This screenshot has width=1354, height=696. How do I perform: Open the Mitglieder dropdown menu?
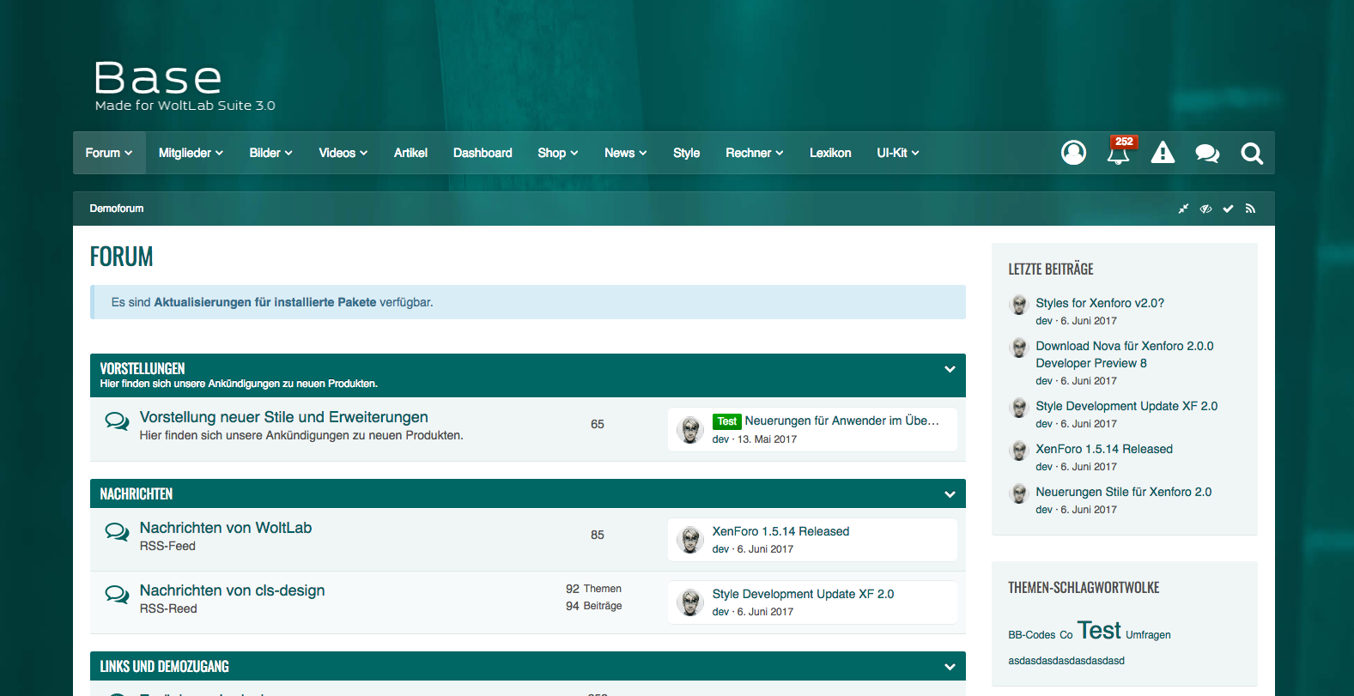point(191,153)
